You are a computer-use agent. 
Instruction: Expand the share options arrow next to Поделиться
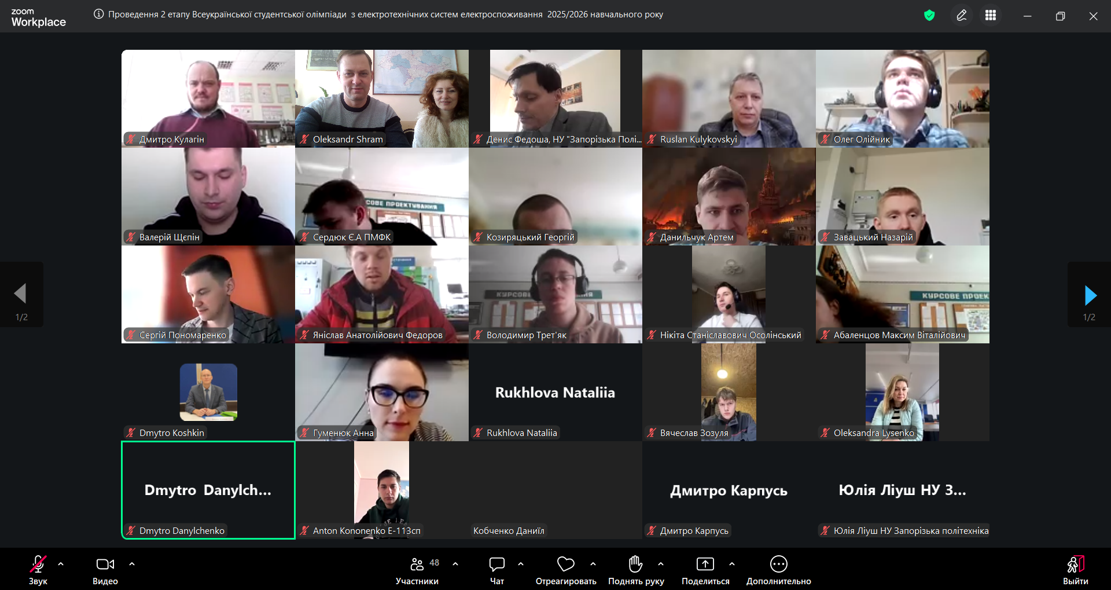(x=732, y=564)
